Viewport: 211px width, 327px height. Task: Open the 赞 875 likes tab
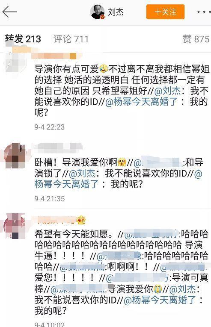(x=196, y=39)
